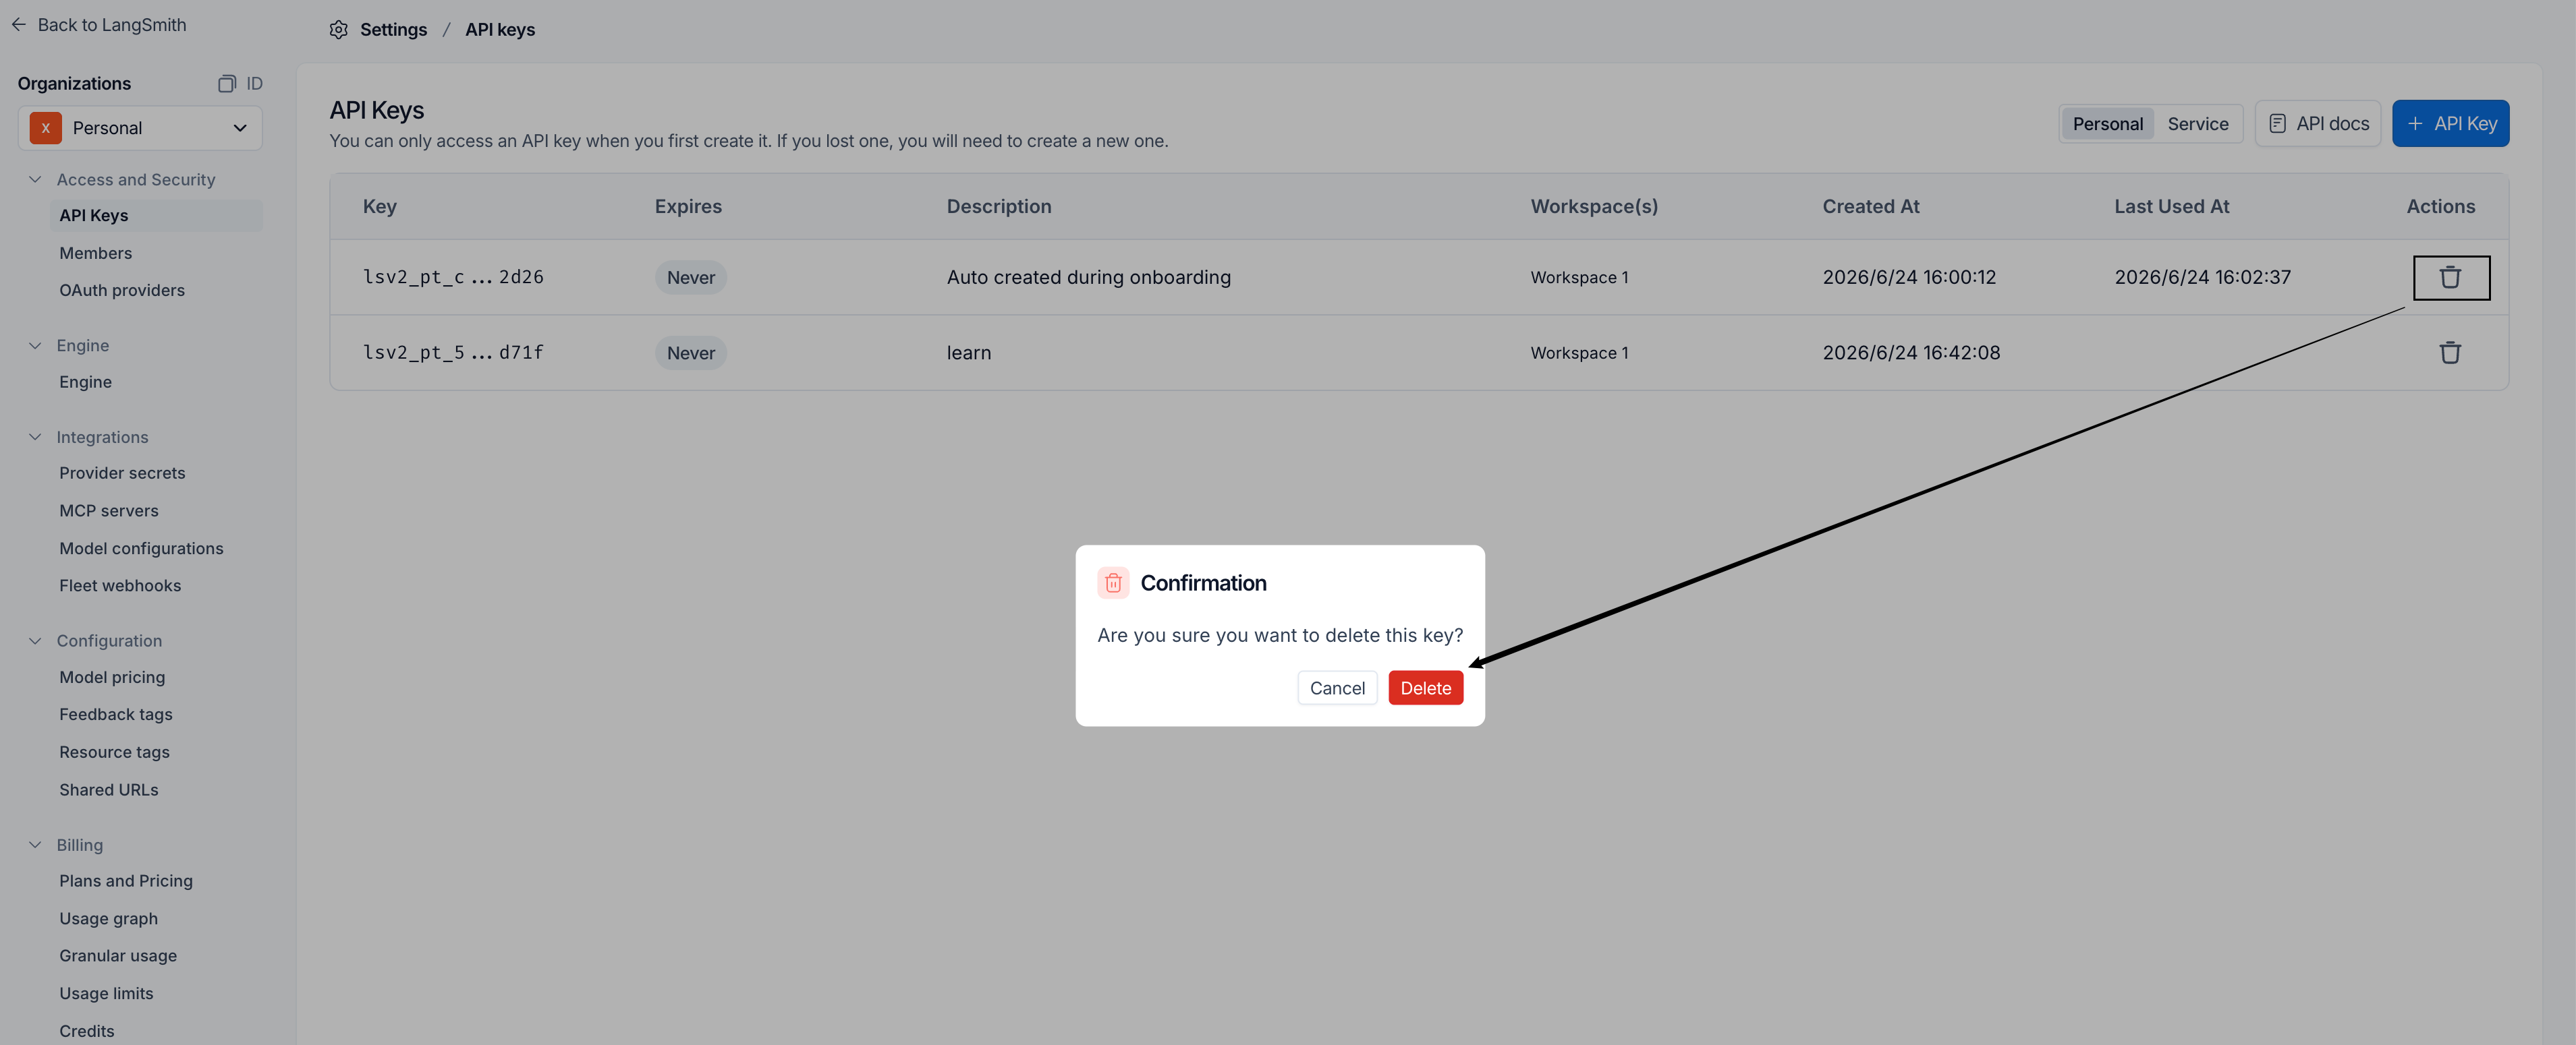Click the key lsv2_pt_5...d71f
Viewport: 2576px width, 1045px height.
pos(453,353)
